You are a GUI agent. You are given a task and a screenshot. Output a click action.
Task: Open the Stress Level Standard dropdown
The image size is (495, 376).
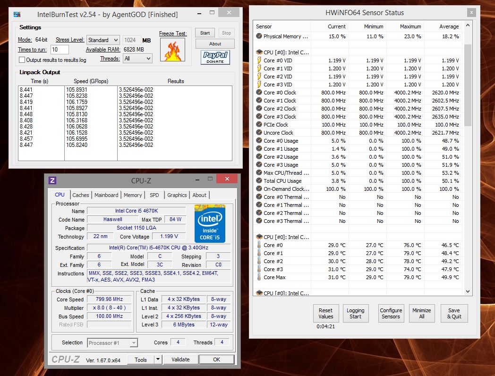(x=103, y=40)
